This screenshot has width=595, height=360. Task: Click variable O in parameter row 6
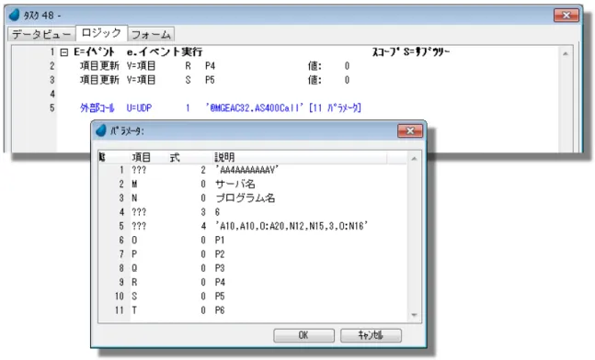coord(134,241)
